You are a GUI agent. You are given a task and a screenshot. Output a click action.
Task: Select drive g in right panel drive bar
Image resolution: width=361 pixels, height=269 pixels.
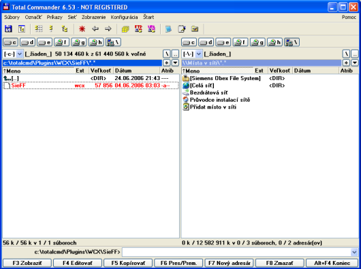pos(257,42)
